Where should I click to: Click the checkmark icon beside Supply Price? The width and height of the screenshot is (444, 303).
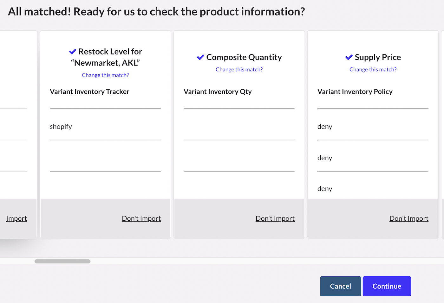349,57
